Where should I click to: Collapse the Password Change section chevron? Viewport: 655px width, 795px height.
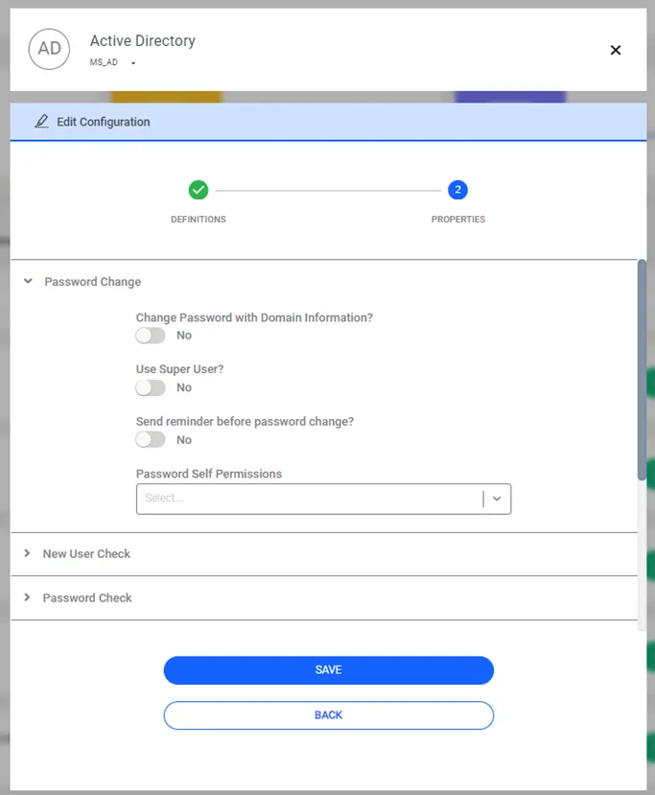[x=28, y=281]
